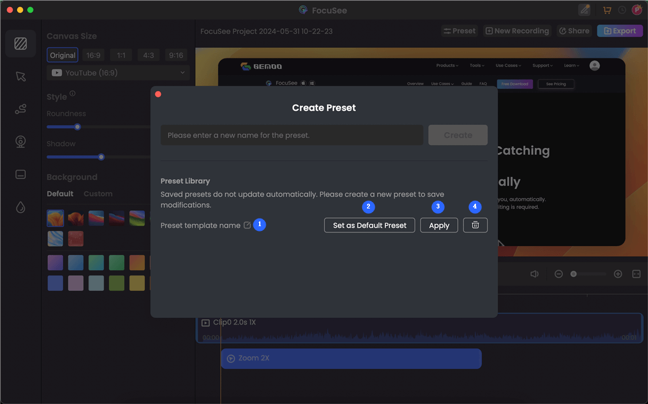The image size is (648, 404).
Task: Switch to the Custom background tab
Action: click(x=98, y=194)
